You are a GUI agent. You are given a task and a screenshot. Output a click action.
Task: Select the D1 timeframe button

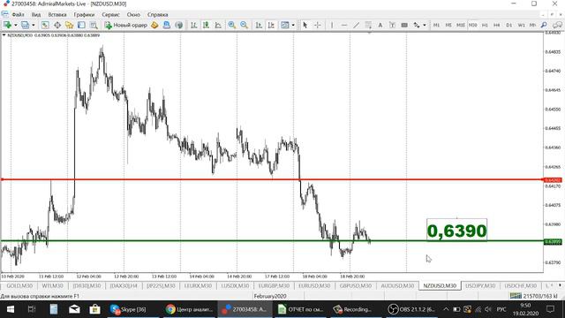click(x=508, y=25)
